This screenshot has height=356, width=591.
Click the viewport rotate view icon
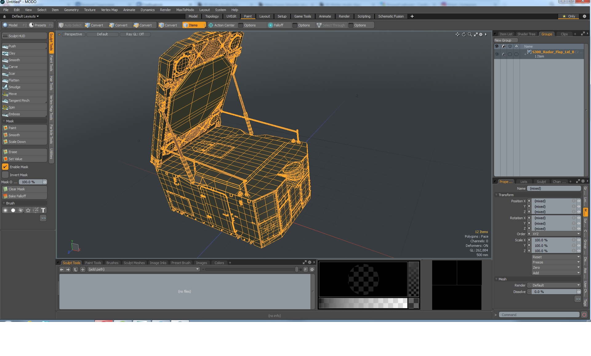pos(464,34)
